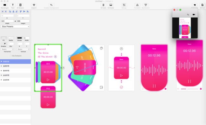Click the 00:12.96 timer on the fourth artboard
The height and width of the screenshot is (125, 206).
tap(154, 55)
